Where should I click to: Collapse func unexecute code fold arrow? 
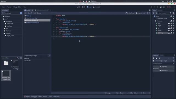point(55,28)
